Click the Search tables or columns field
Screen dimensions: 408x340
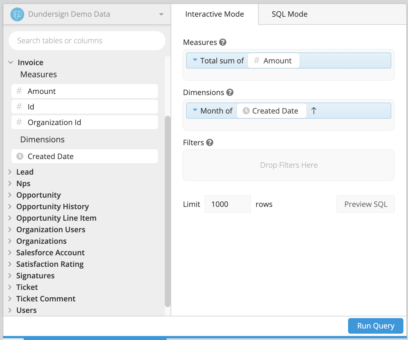87,41
